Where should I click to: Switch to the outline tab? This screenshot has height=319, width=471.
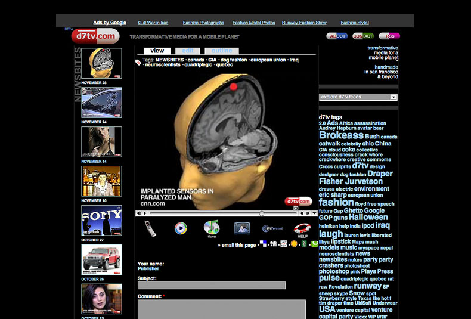tap(222, 51)
